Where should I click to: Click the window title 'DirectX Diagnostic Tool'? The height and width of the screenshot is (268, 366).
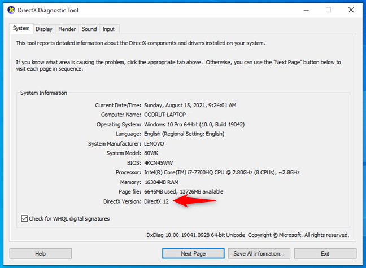[48, 10]
